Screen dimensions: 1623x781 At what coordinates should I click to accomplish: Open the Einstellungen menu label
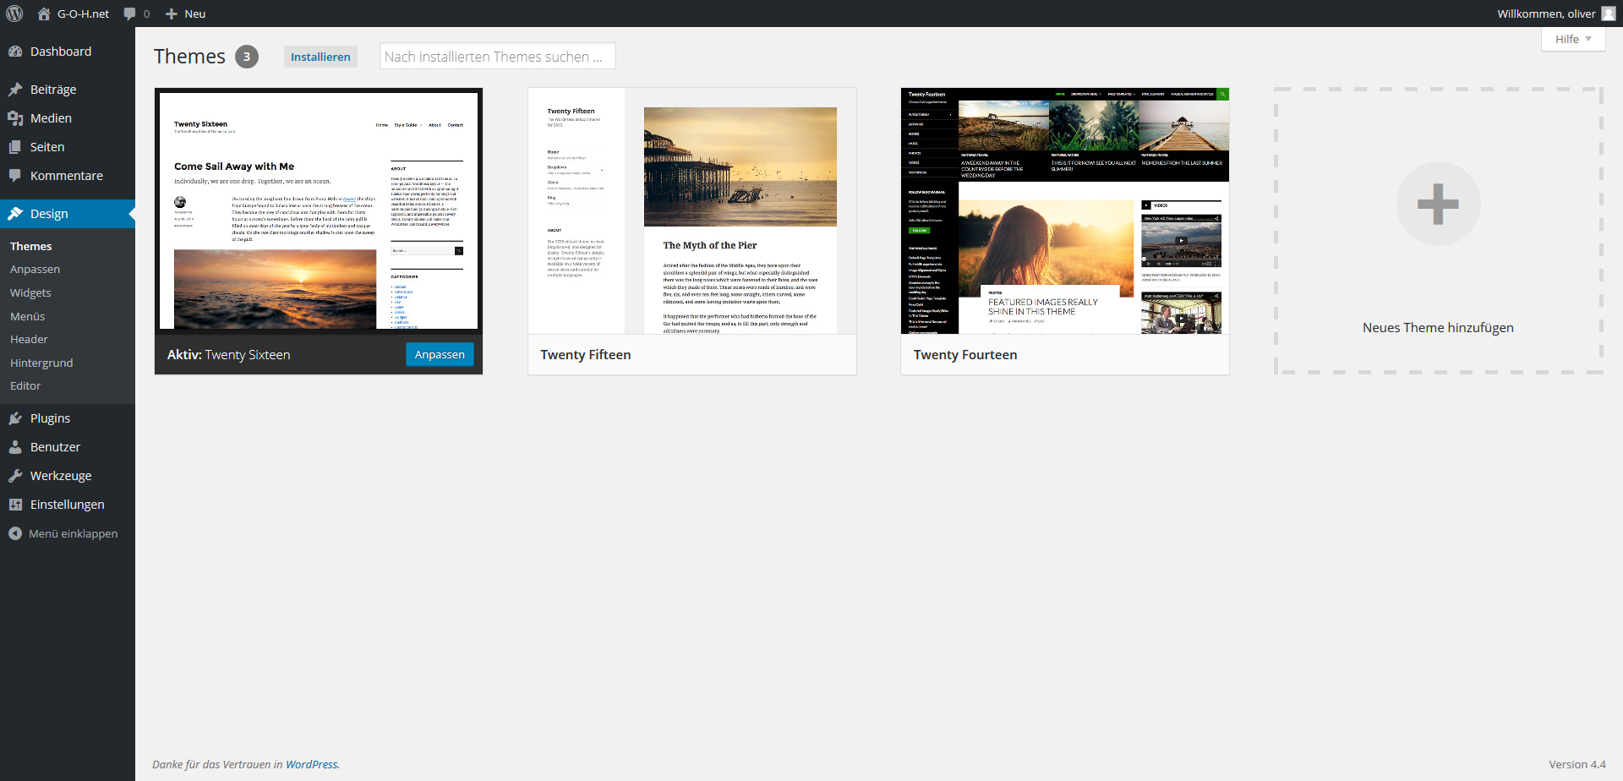click(x=68, y=505)
